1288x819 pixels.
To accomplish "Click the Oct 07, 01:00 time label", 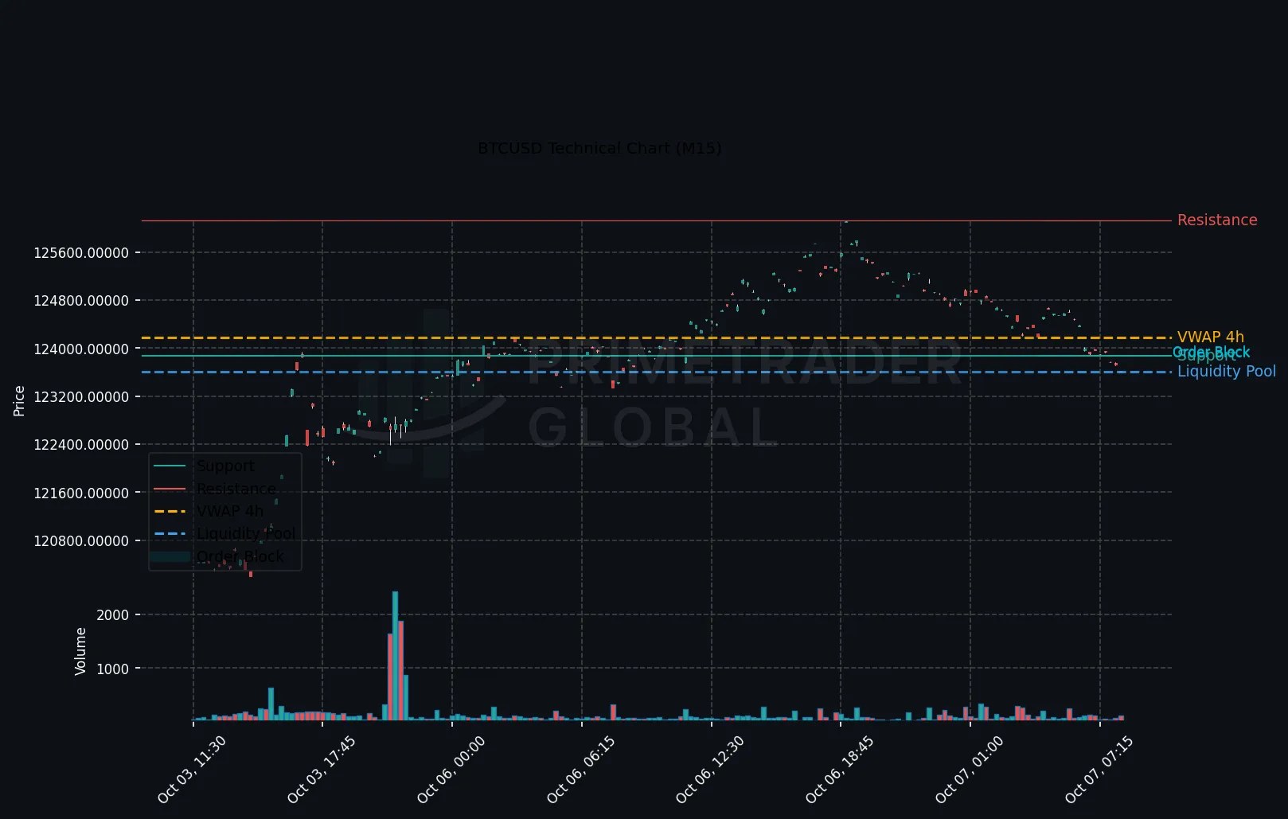I will coord(970,770).
